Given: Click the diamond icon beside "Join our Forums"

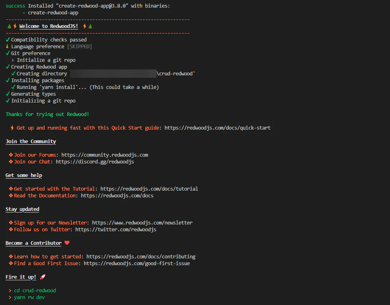Looking at the screenshot, I should (11, 155).
